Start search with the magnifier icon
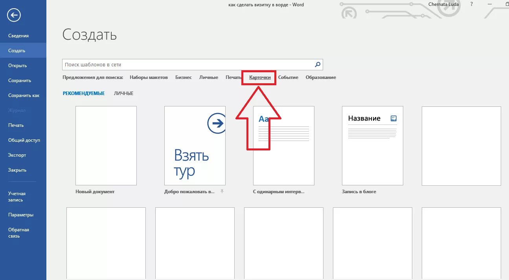The image size is (509, 280). pyautogui.click(x=318, y=64)
